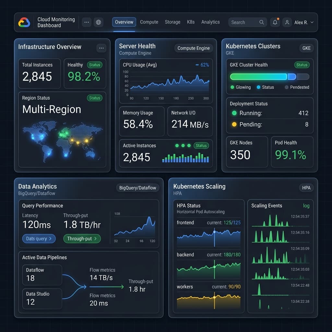
Task: Click scaling event 12:54:35:37
Action: pyautogui.click(x=300, y=216)
